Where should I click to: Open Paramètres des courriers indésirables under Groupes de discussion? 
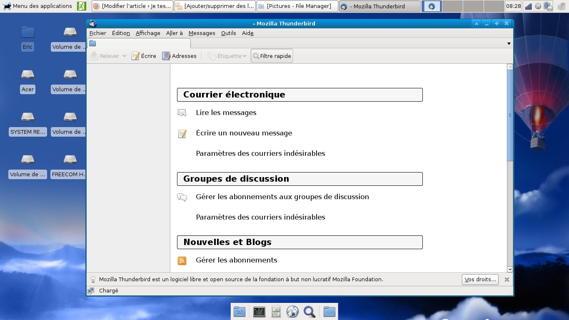(260, 217)
